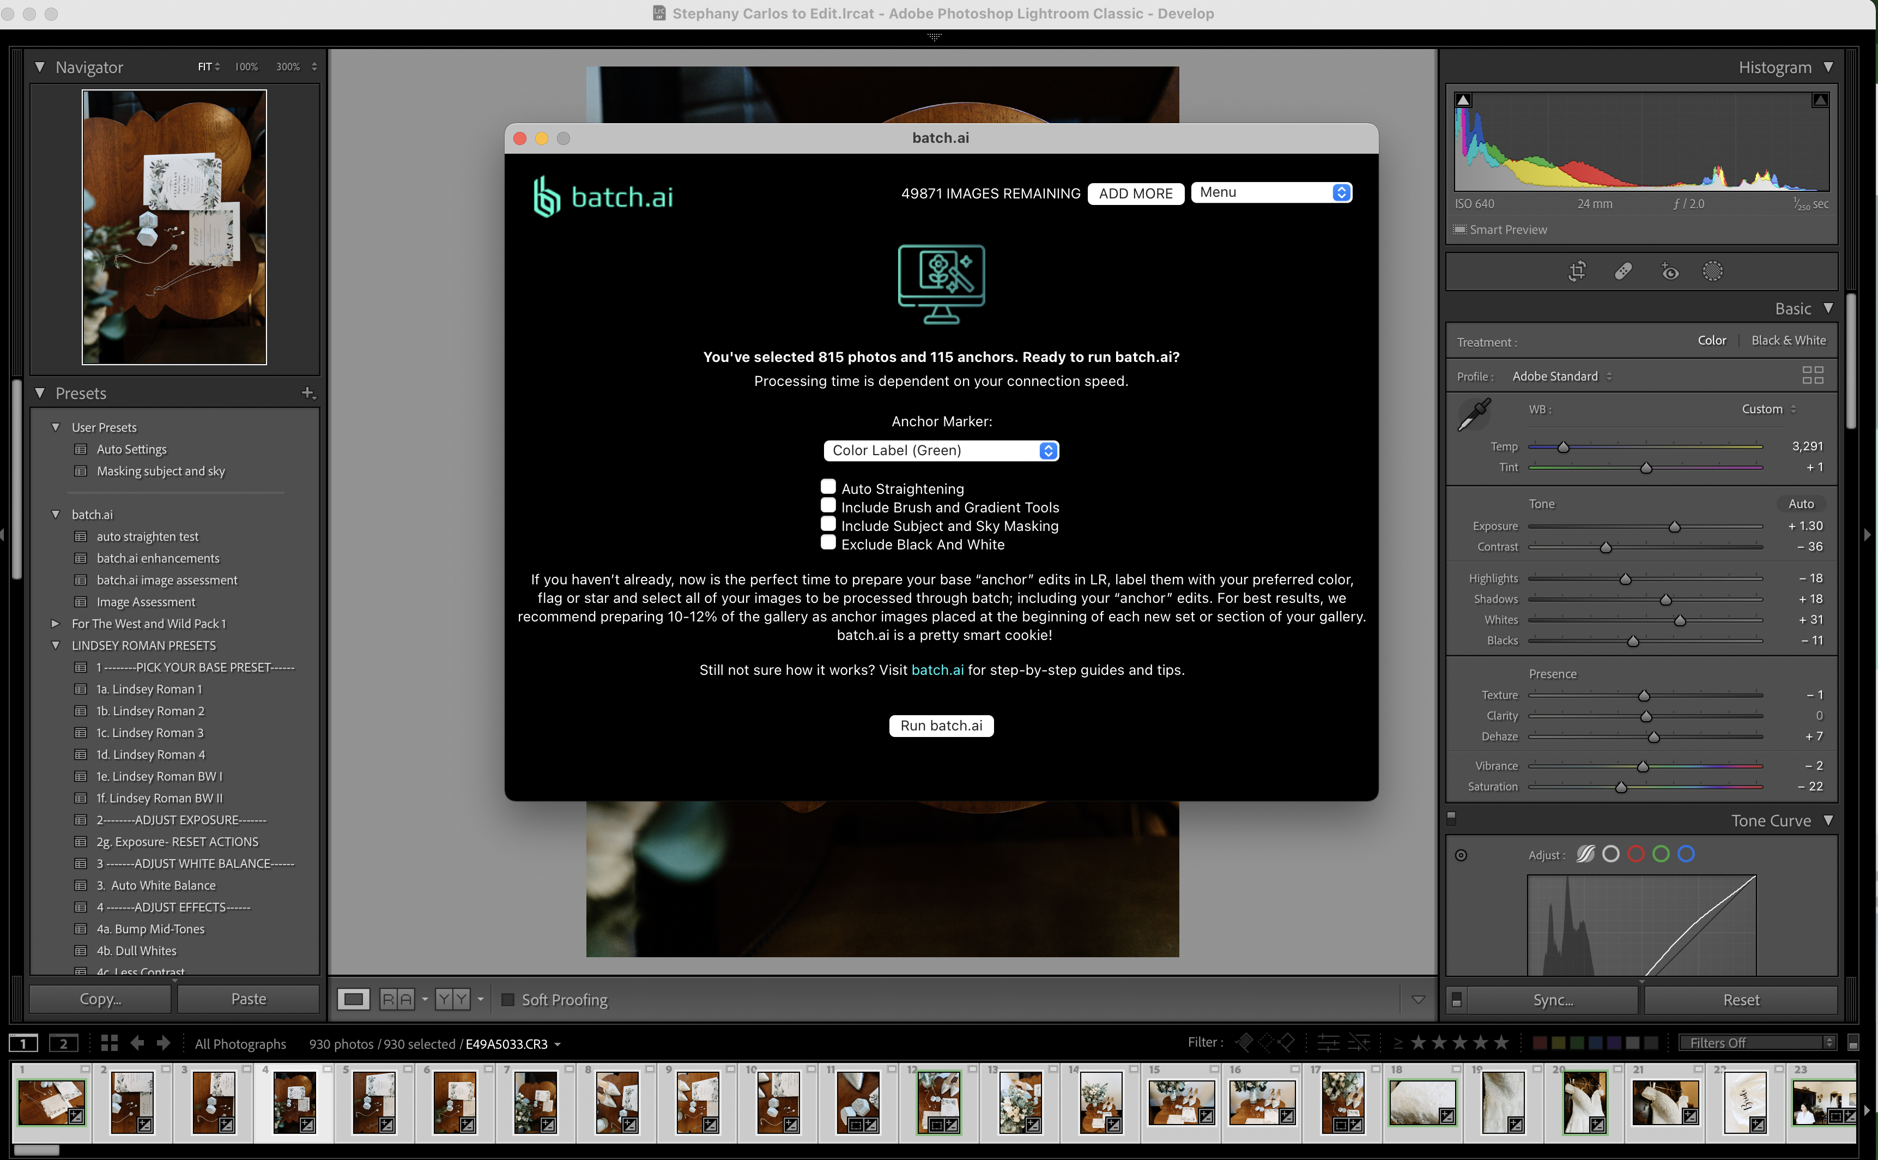Select Loupe view in toolbar
This screenshot has width=1878, height=1160.
(354, 999)
